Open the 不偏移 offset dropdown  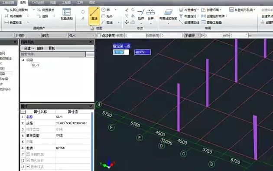point(192,36)
